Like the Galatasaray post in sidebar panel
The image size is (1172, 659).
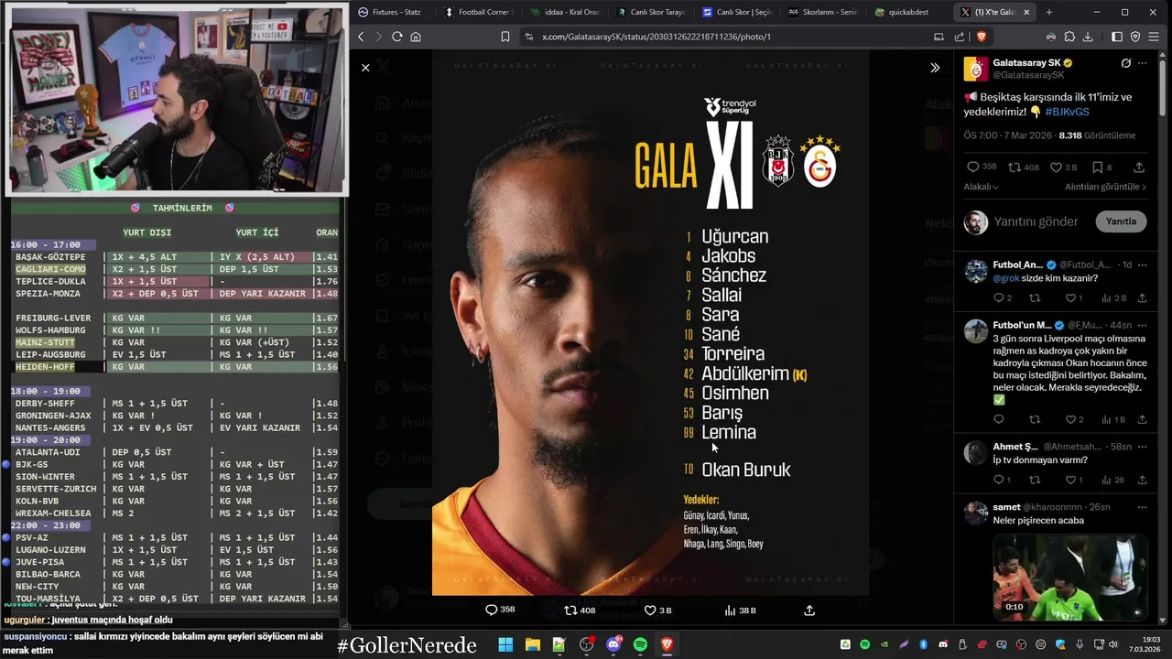[1063, 167]
